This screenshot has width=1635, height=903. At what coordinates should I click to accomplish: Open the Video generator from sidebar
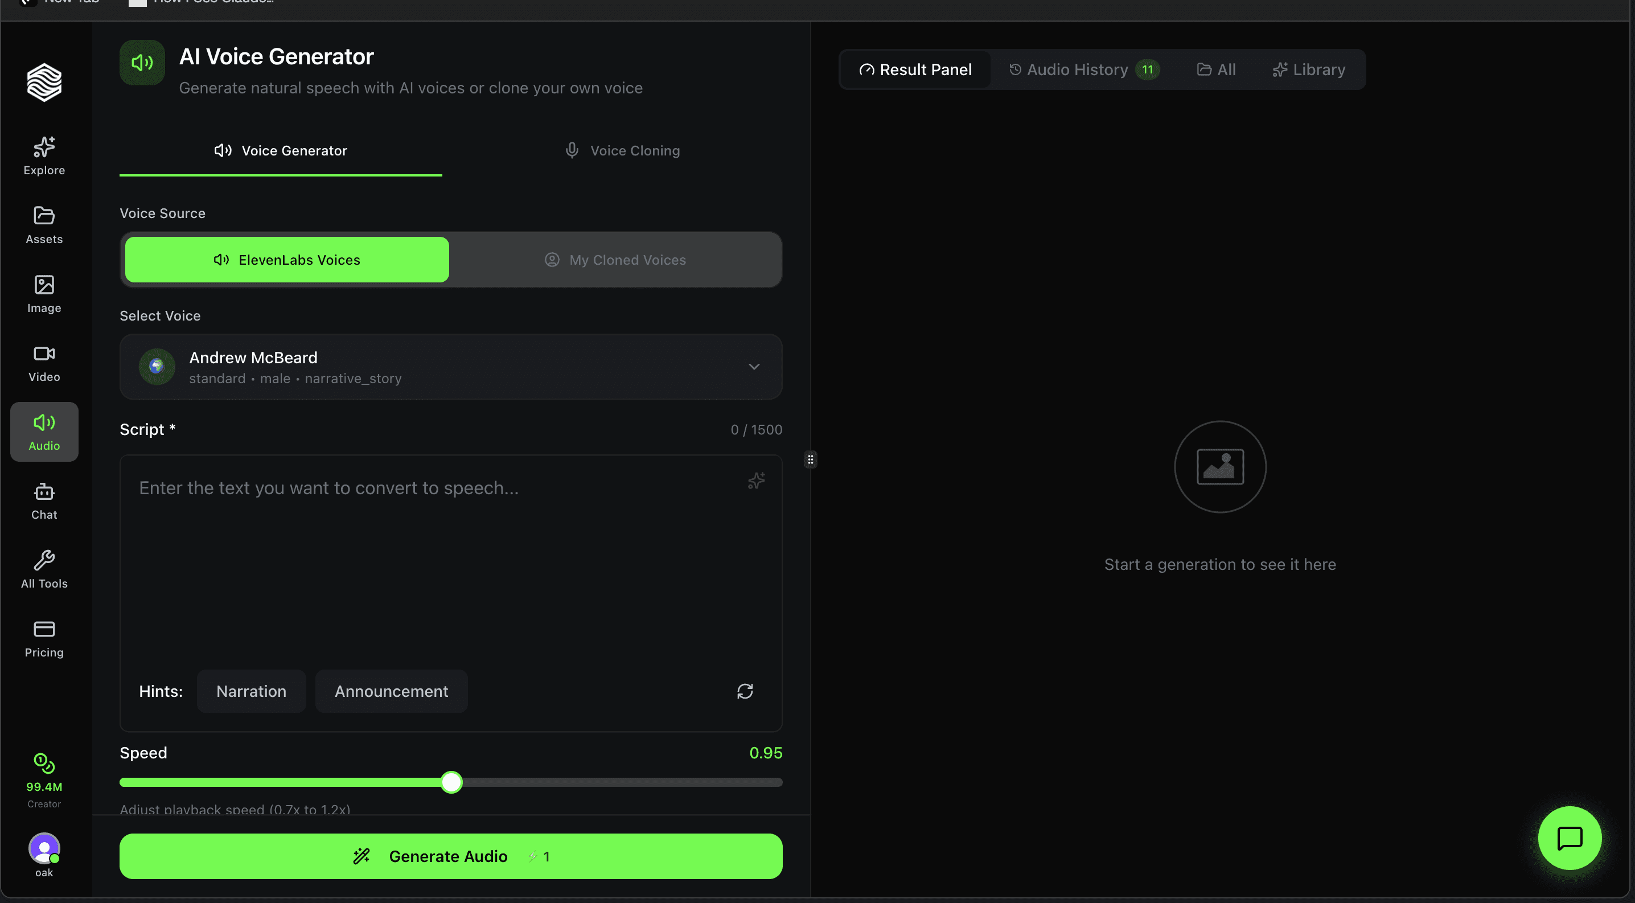[x=44, y=362]
